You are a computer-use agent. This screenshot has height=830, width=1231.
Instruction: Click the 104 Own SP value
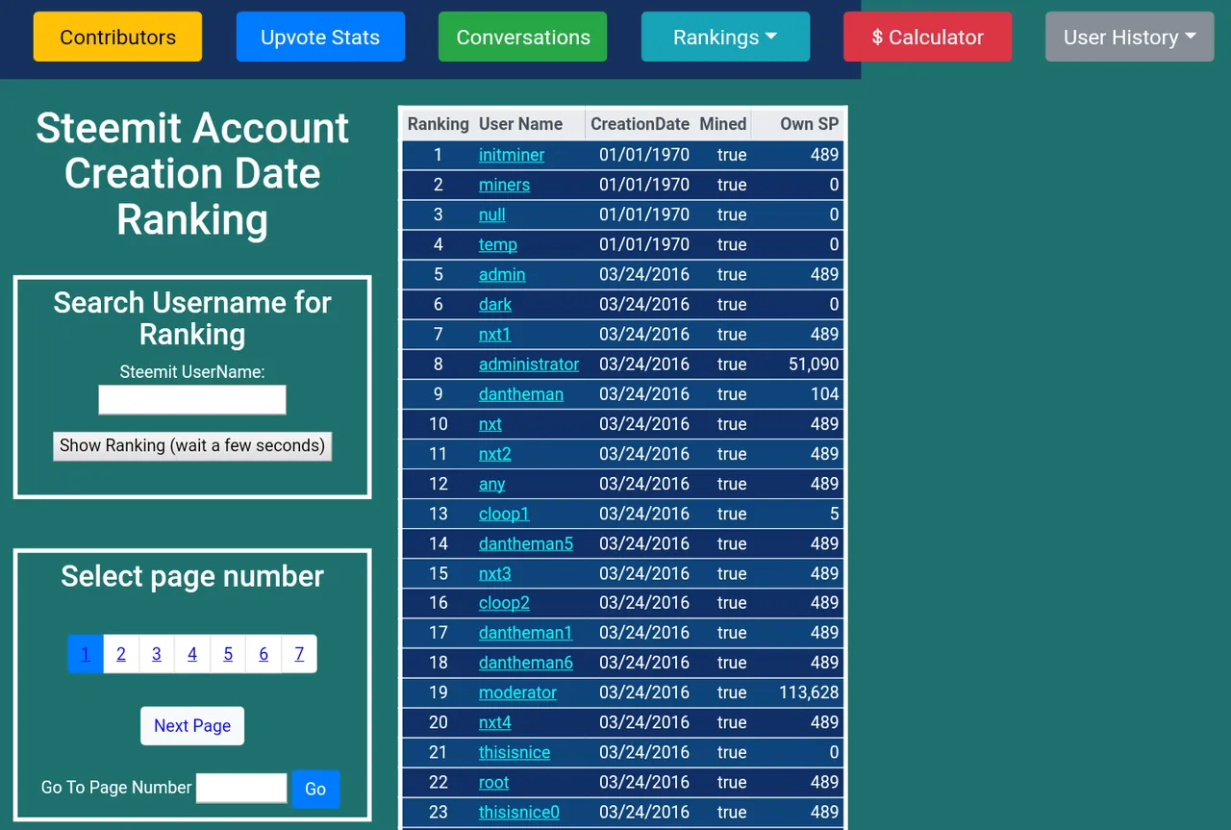click(824, 393)
